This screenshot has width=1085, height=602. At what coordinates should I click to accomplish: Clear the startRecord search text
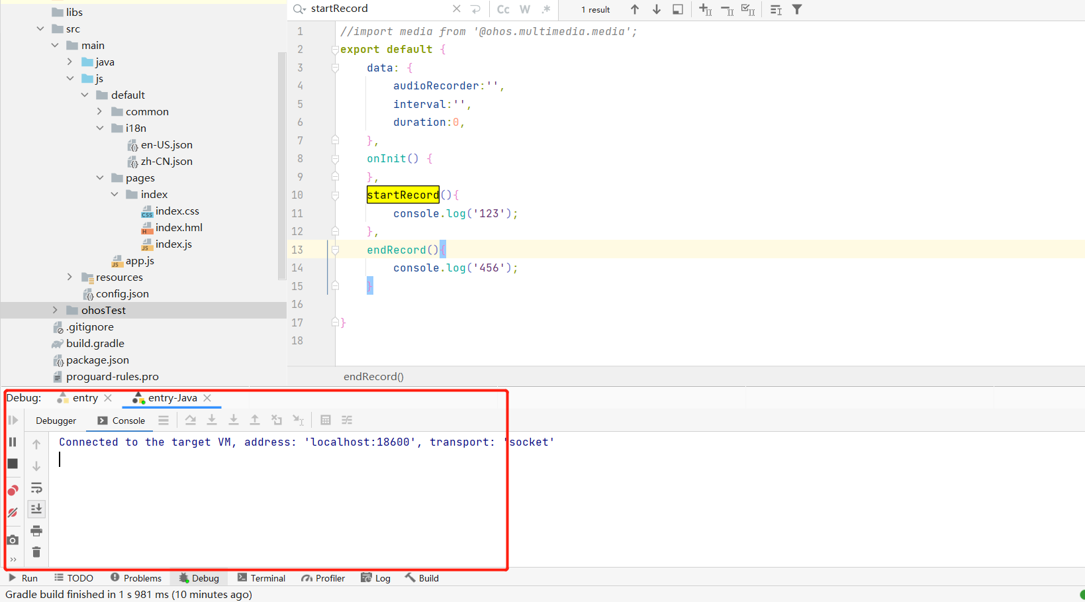click(456, 9)
